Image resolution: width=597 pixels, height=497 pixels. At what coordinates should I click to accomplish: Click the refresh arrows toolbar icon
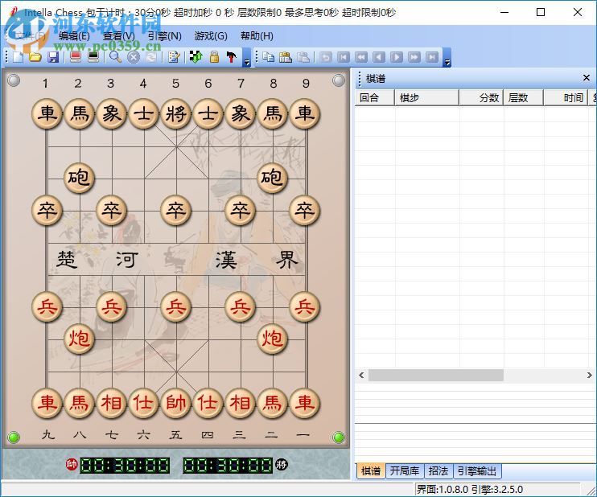point(151,57)
